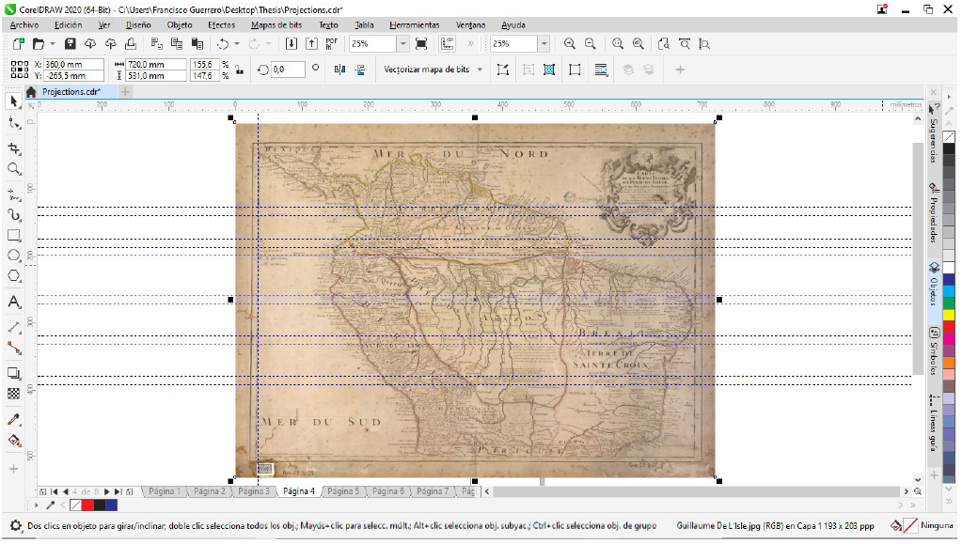Pick the red swatch in document palette

(x=87, y=505)
